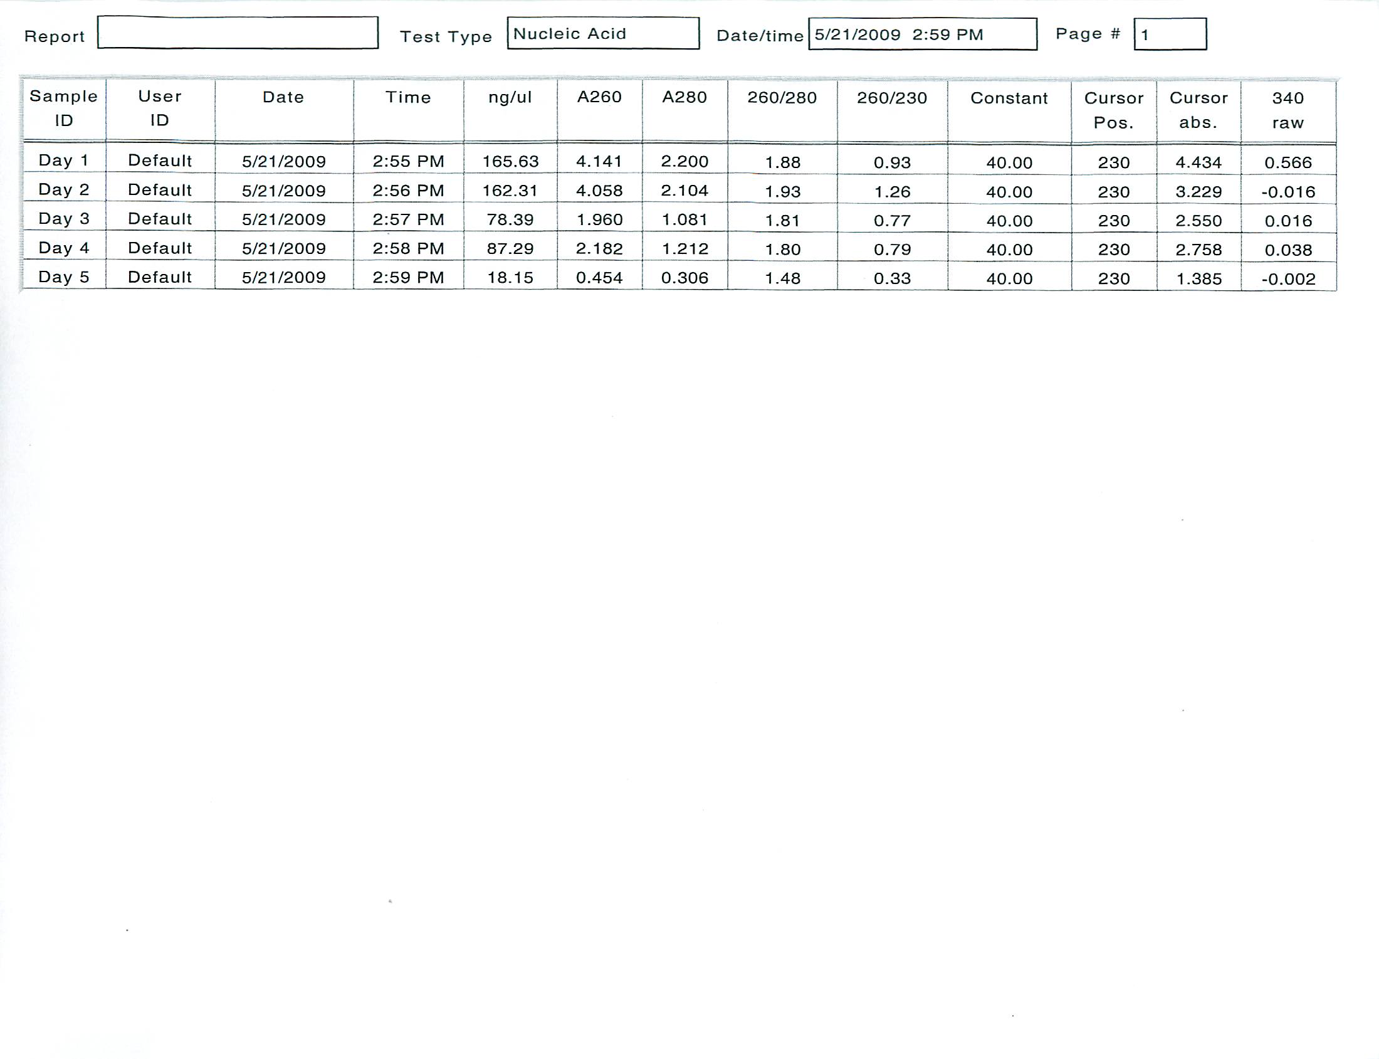
Task: Click the 340 raw value -0.002
Action: [x=1288, y=278]
